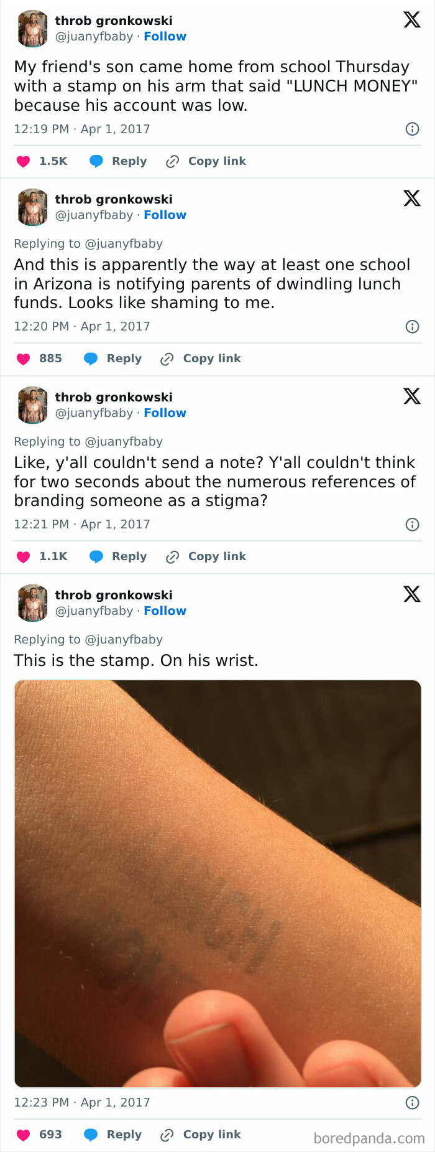Reply to the branding stigma tweet
The image size is (435, 1152).
(x=129, y=556)
